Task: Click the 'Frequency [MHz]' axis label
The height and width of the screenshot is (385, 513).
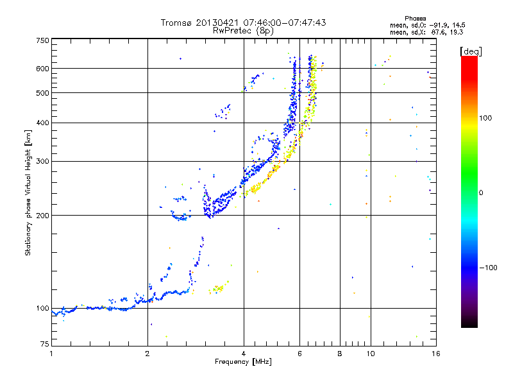Action: pyautogui.click(x=243, y=362)
